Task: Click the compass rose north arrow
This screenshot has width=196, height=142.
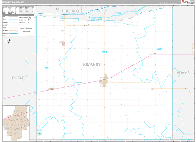Action: pyautogui.click(x=9, y=41)
